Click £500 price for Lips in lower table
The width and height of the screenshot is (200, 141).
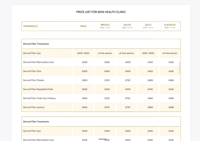[85, 131]
